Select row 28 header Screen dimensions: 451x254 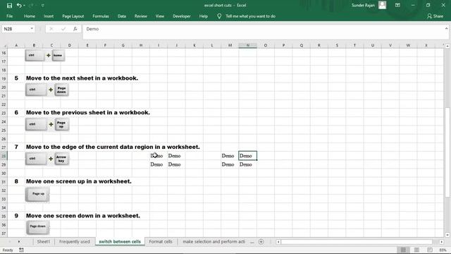coord(4,156)
